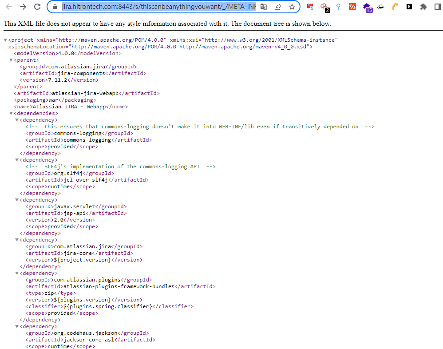Open the flag extension with badge 5

310,7
